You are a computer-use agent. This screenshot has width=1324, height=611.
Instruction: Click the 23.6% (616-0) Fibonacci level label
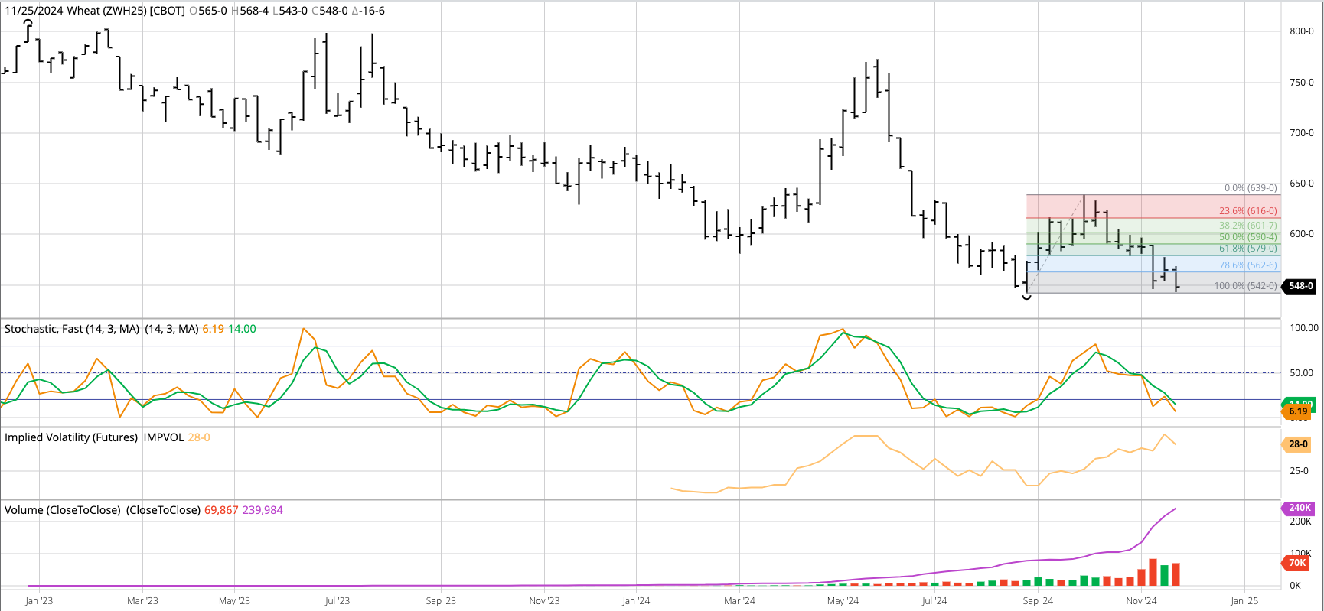(1247, 211)
